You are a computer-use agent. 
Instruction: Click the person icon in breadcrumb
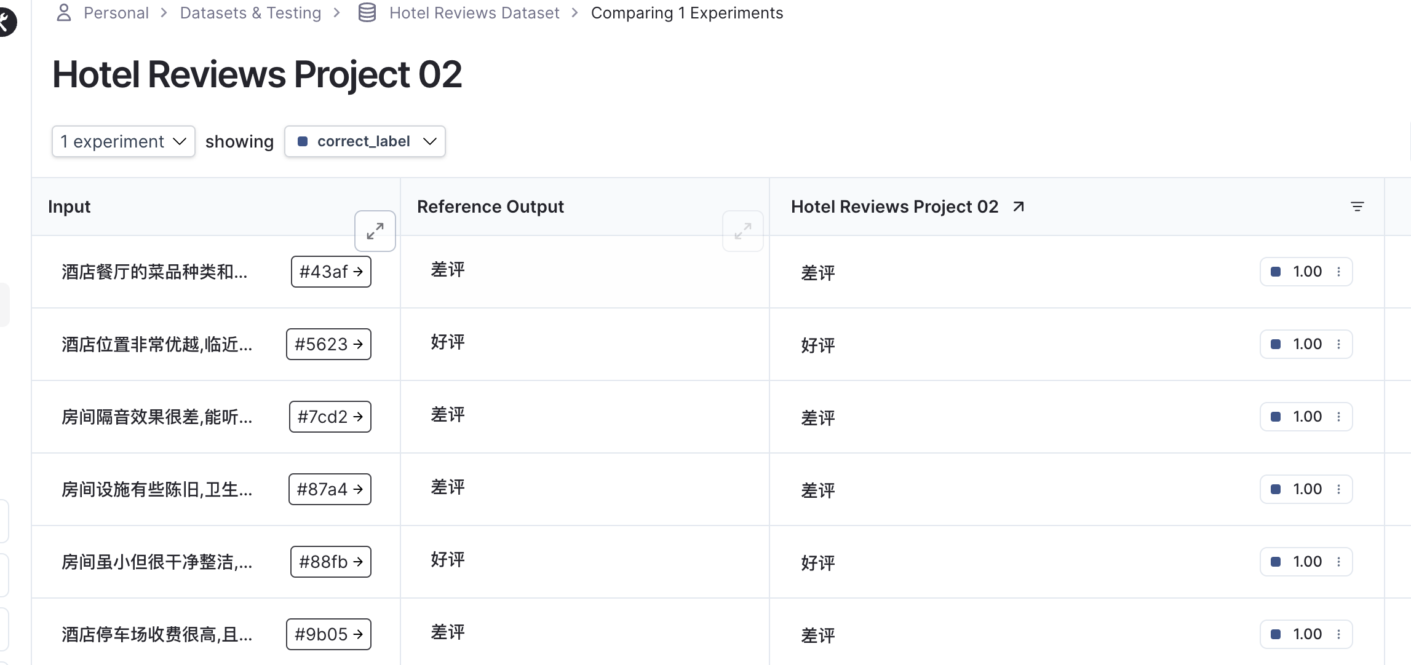tap(64, 12)
